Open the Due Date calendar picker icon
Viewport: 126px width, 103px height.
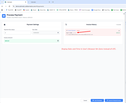58,32
